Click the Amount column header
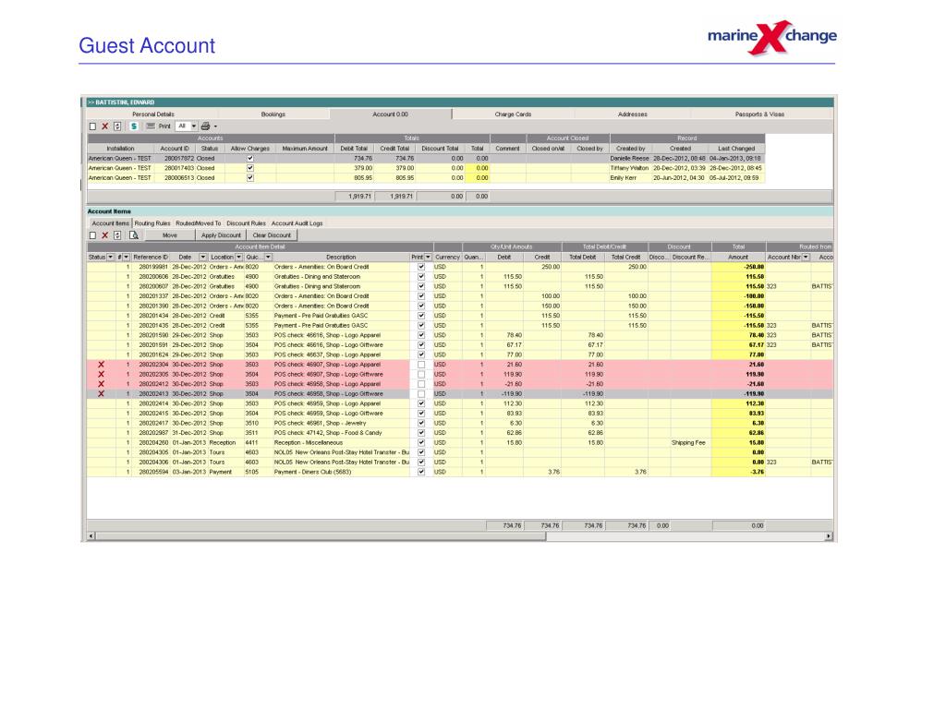Screen dimensions: 946x709 [x=738, y=258]
